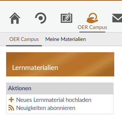Switch to the OER Campus sub-tab
The width and height of the screenshot is (122, 126).
pyautogui.click(x=24, y=39)
